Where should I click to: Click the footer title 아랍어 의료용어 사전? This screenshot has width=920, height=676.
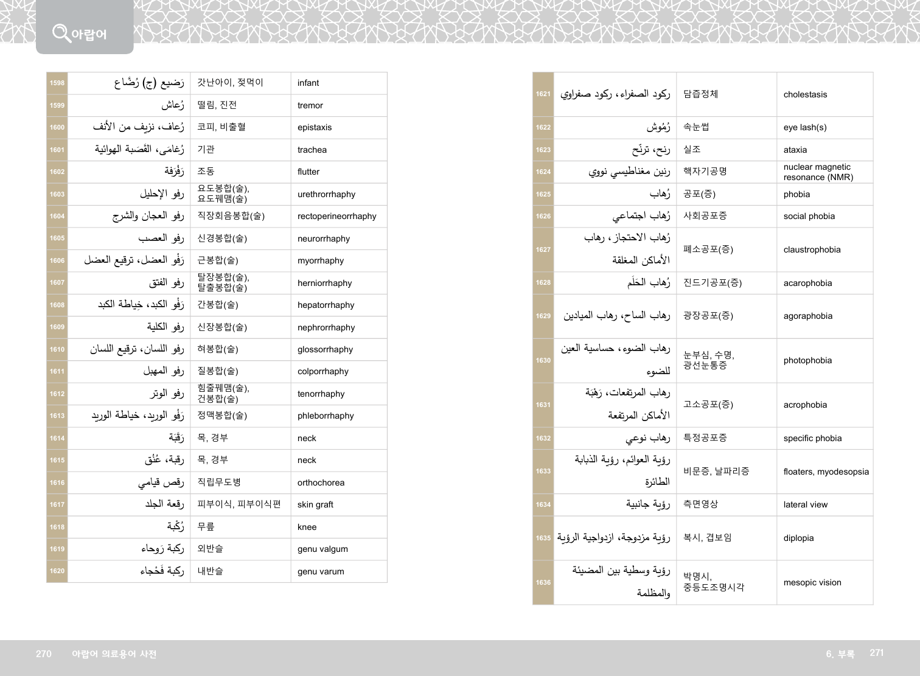(114, 654)
